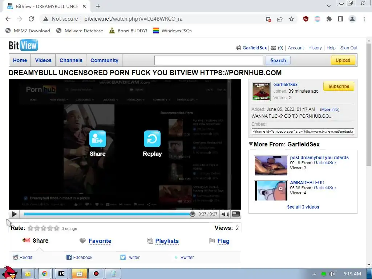372x279 pixels.
Task: Open the AMBADEBLEU!! video thumbnail
Action: click(x=271, y=190)
